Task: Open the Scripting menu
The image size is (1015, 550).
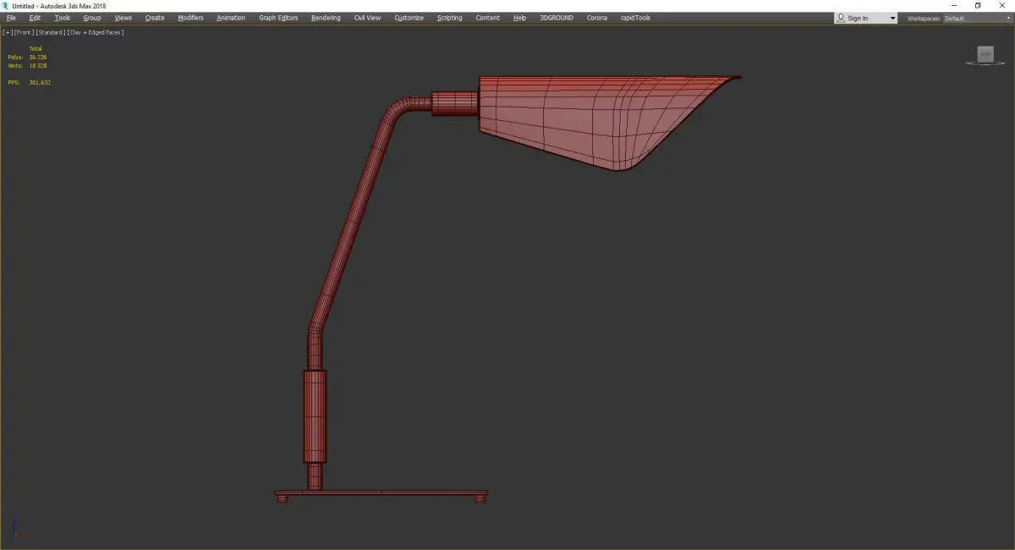Action: click(449, 18)
